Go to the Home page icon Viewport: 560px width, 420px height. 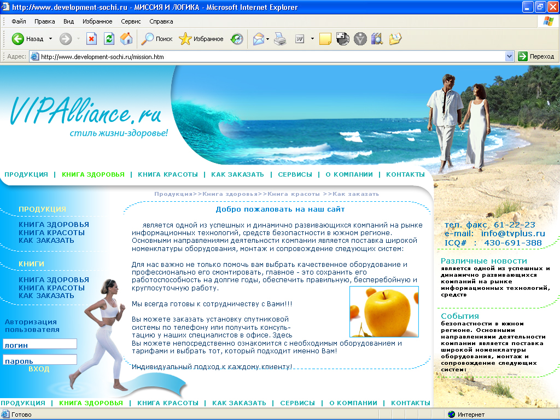pyautogui.click(x=126, y=39)
